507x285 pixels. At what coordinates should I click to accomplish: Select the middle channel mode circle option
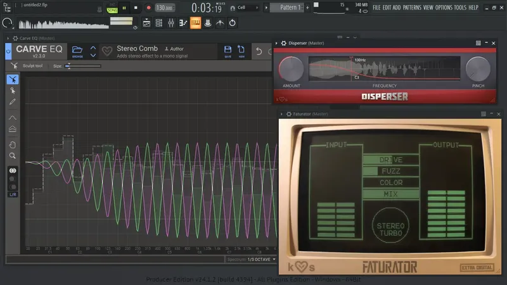(12, 179)
